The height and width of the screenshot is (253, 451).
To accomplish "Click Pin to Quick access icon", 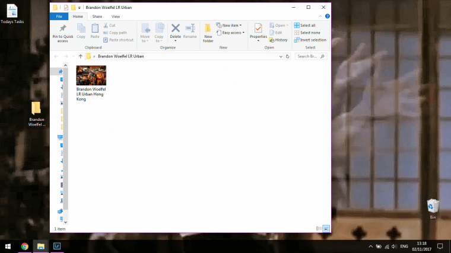I will coord(63,28).
